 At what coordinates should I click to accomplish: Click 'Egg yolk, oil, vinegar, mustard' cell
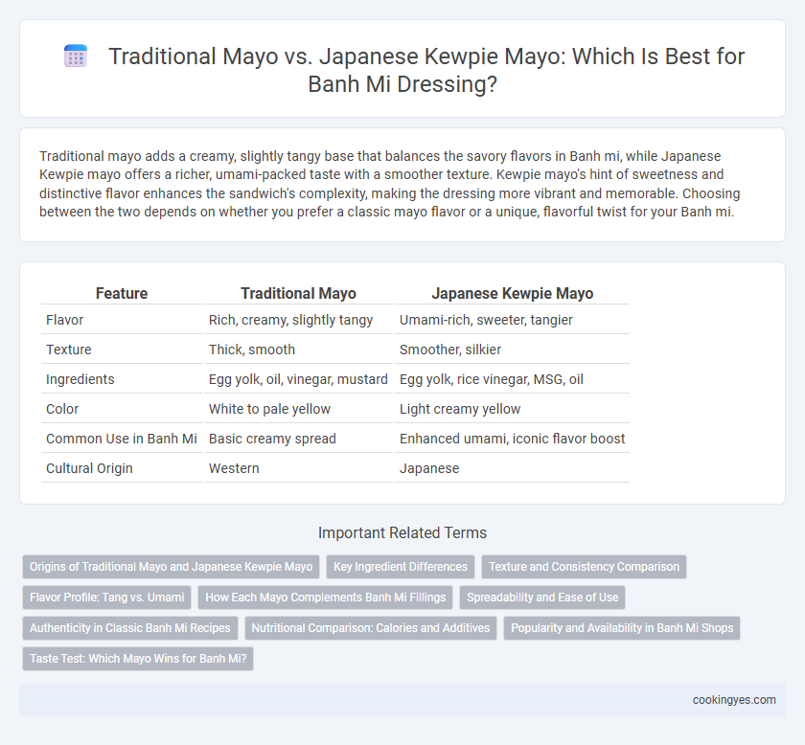point(298,379)
